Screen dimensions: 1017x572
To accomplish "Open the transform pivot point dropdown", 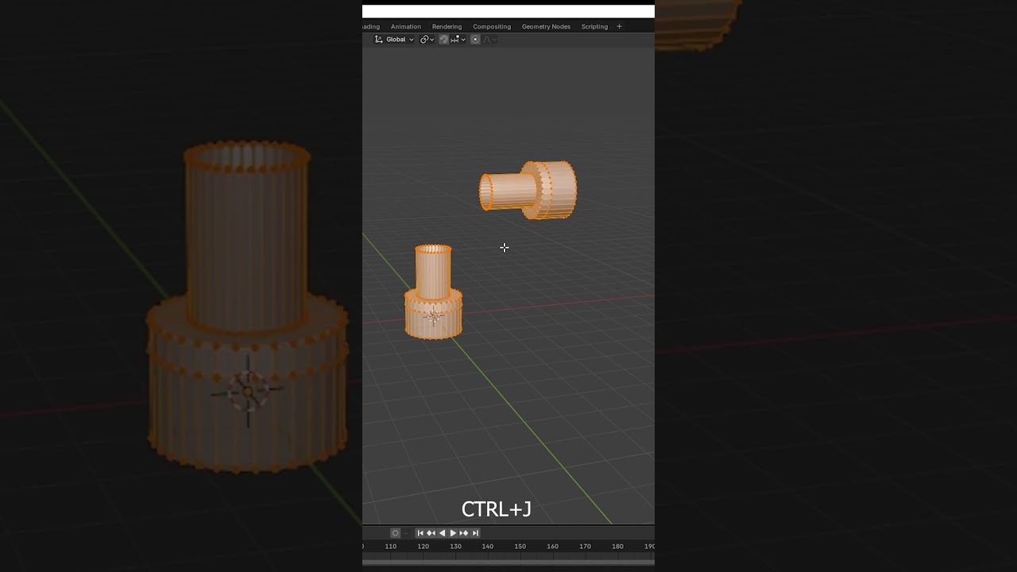I will click(427, 40).
